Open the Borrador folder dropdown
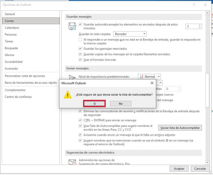This screenshot has width=213, height=175. click(130, 34)
